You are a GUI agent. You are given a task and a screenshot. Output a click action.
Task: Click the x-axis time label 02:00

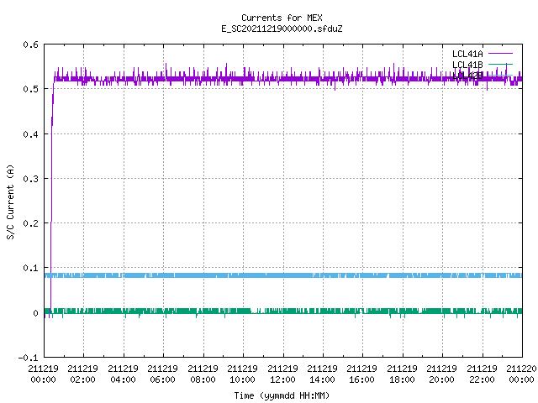[82, 379]
